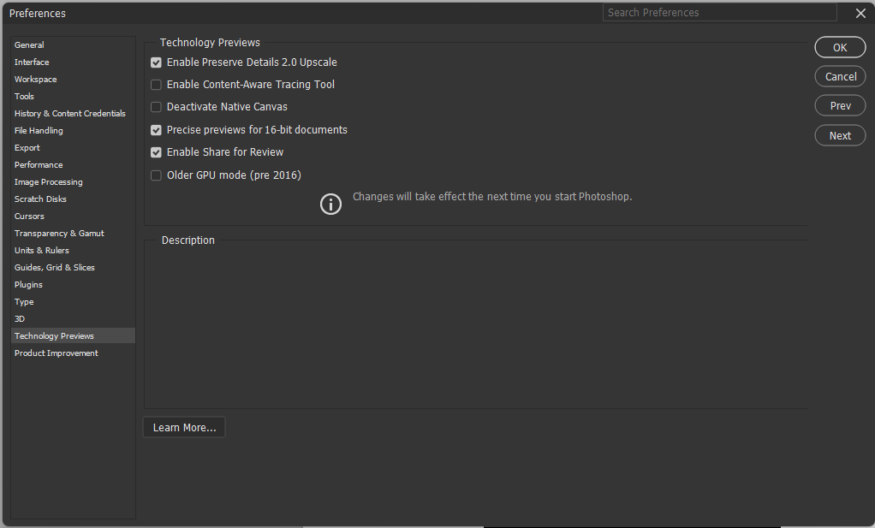Select the General preferences section
875x528 pixels.
coord(28,44)
